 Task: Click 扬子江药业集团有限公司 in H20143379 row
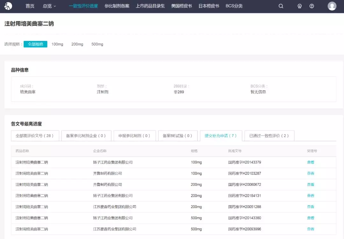point(113,162)
